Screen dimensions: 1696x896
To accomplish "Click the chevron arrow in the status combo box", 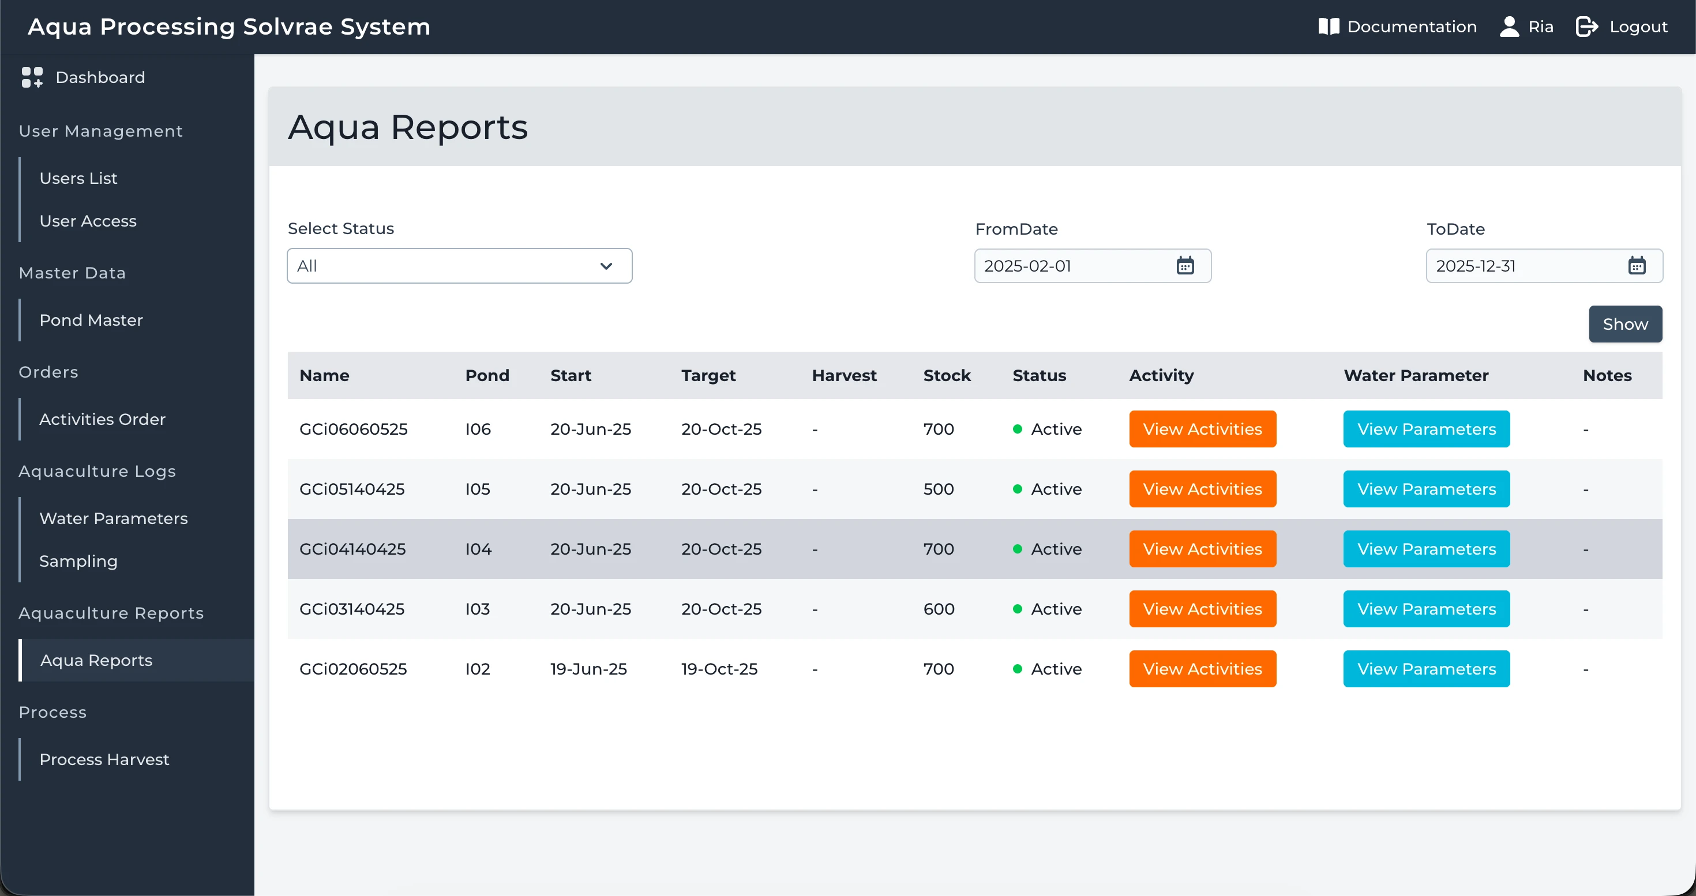I will 606,266.
